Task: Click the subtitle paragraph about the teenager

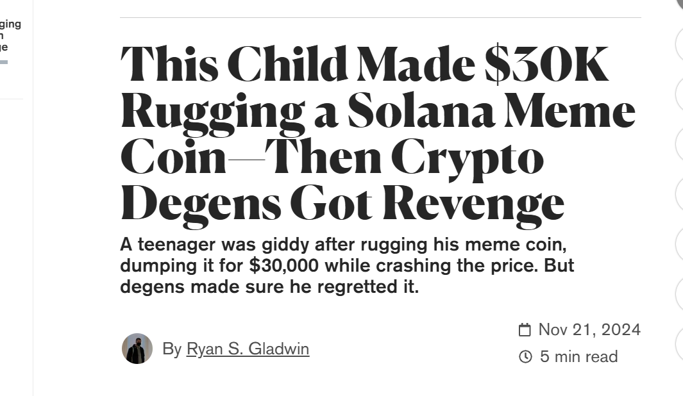Action: (347, 265)
